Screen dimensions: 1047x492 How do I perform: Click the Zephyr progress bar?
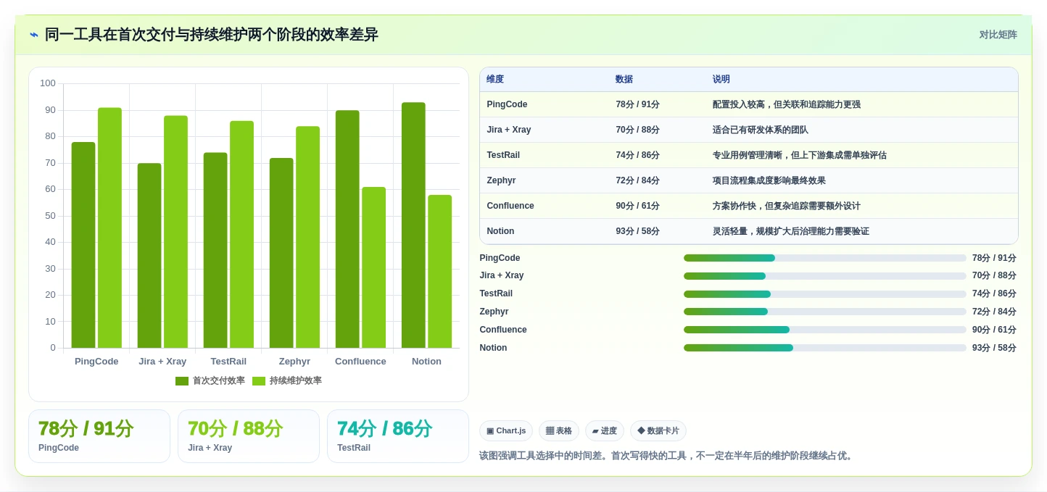825,312
